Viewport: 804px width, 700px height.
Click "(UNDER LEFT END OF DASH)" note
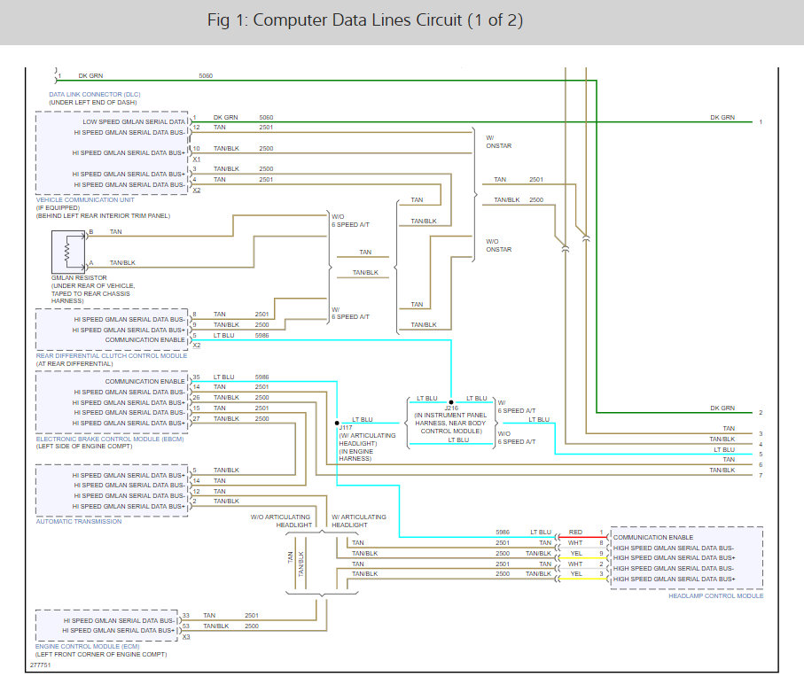(x=93, y=103)
